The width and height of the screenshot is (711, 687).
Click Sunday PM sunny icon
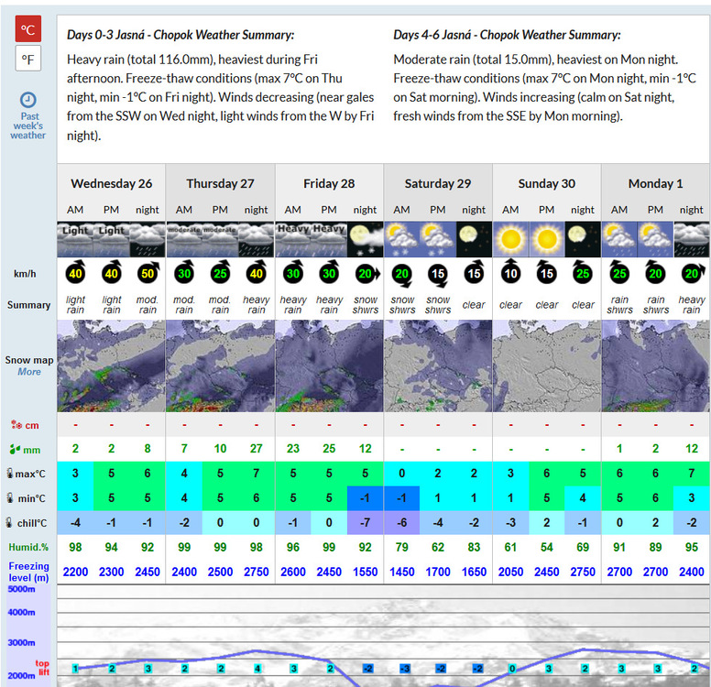[546, 239]
